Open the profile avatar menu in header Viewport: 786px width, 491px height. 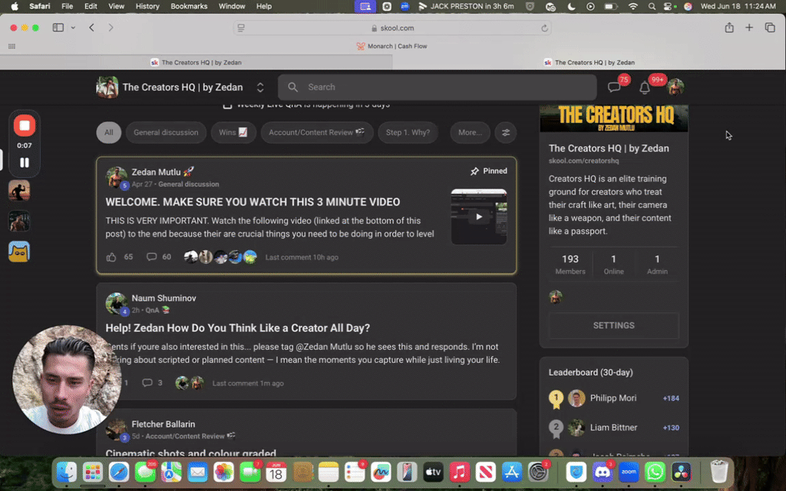click(675, 87)
